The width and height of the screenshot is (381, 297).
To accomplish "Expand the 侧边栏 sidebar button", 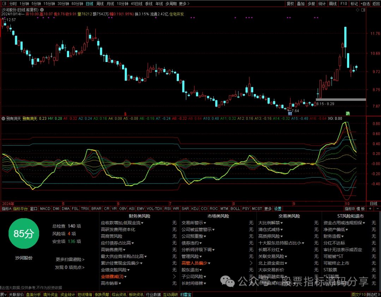I will click(374, 295).
